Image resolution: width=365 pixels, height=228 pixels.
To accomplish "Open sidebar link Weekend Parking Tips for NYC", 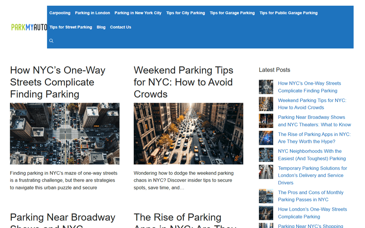I will pyautogui.click(x=312, y=104).
